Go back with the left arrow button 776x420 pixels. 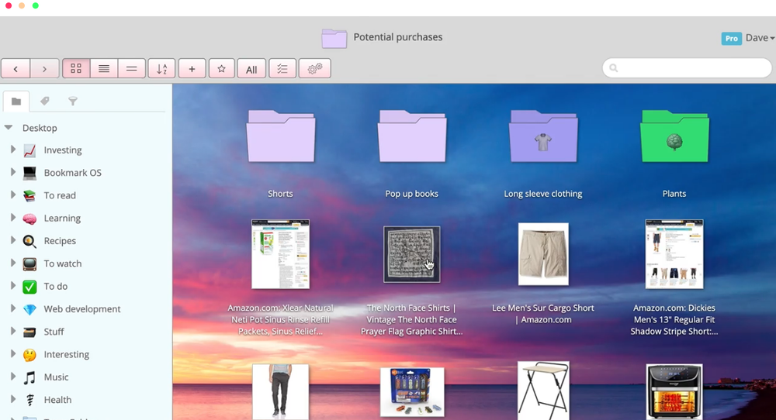(16, 69)
